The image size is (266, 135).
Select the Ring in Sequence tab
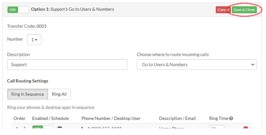[x=27, y=94]
